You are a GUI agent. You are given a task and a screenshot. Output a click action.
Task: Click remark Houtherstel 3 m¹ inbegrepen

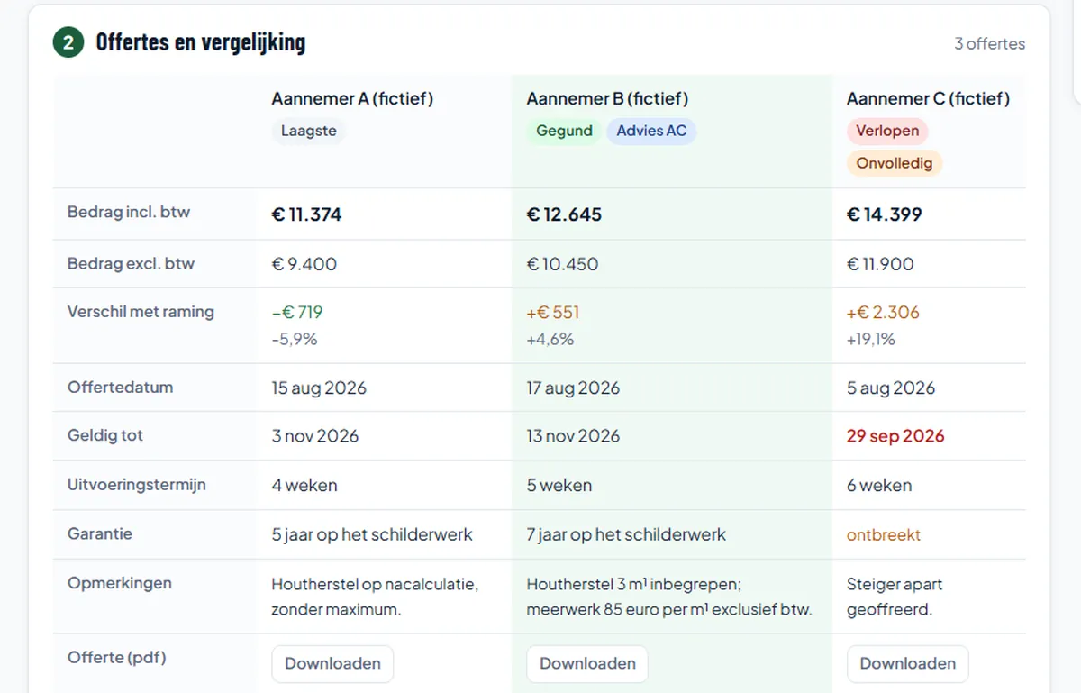pyautogui.click(x=669, y=597)
